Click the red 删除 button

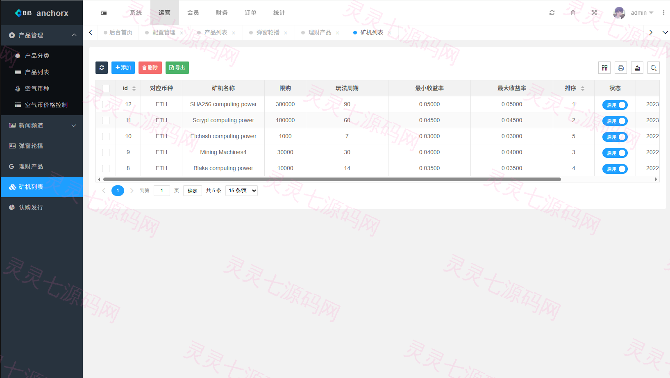(150, 68)
